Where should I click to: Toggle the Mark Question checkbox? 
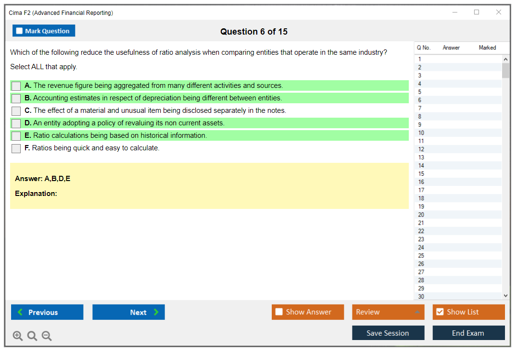coord(20,31)
